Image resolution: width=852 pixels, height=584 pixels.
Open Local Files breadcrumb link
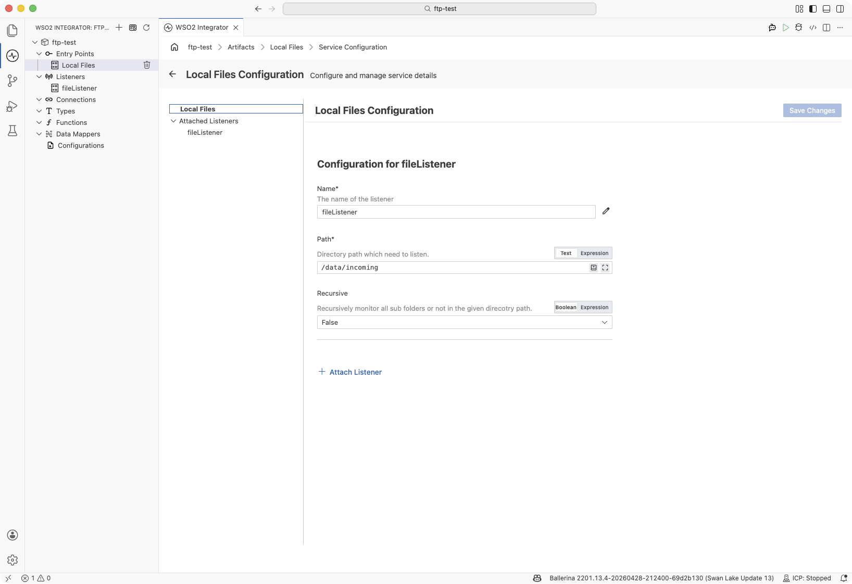286,47
